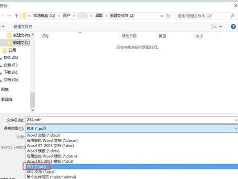Sort by 修改日期 column header

[x=129, y=36]
